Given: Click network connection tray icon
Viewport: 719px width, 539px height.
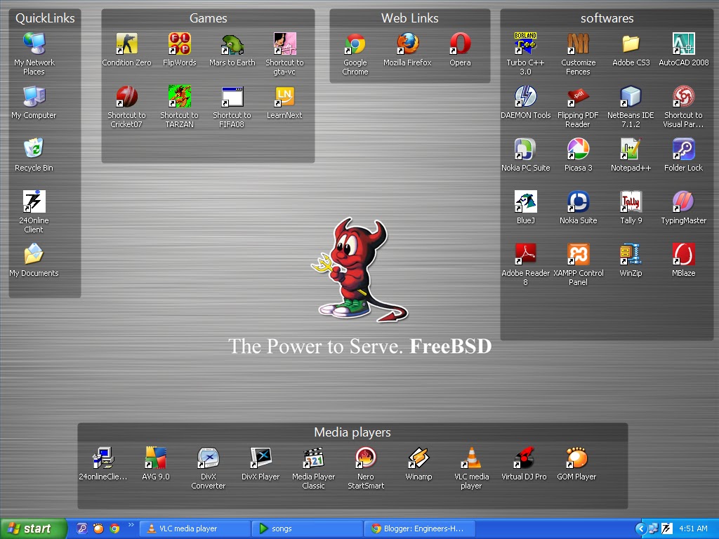Looking at the screenshot, I should pos(653,529).
